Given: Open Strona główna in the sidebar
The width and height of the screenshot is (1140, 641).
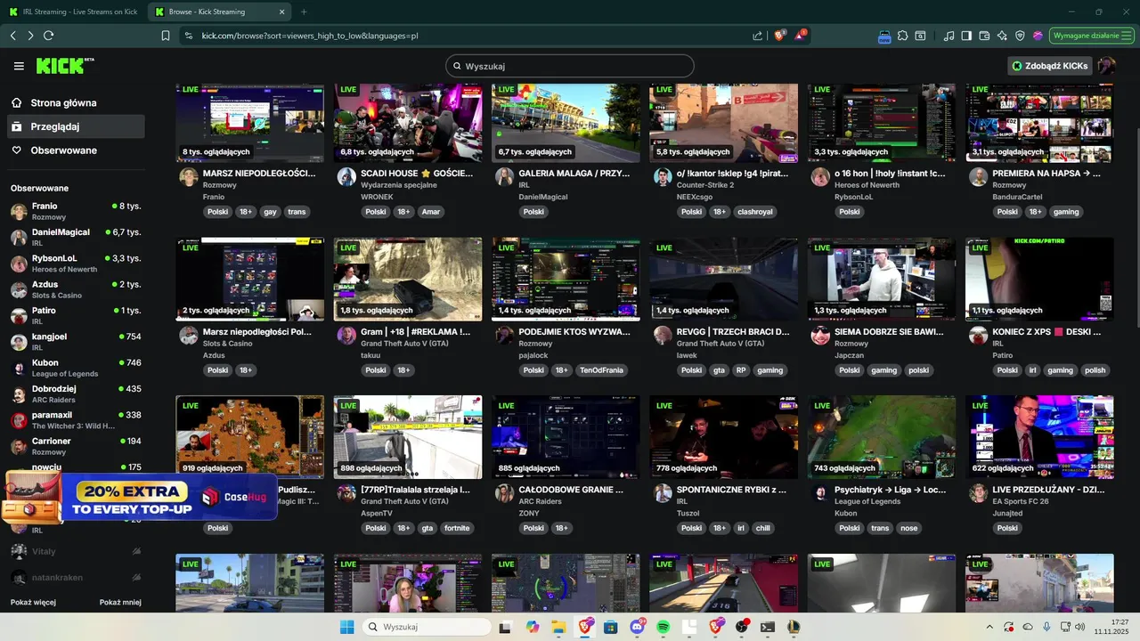Looking at the screenshot, I should [x=76, y=102].
